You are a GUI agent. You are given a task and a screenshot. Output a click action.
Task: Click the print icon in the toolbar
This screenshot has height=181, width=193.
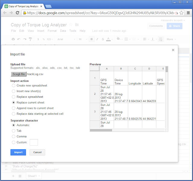tap(13, 39)
